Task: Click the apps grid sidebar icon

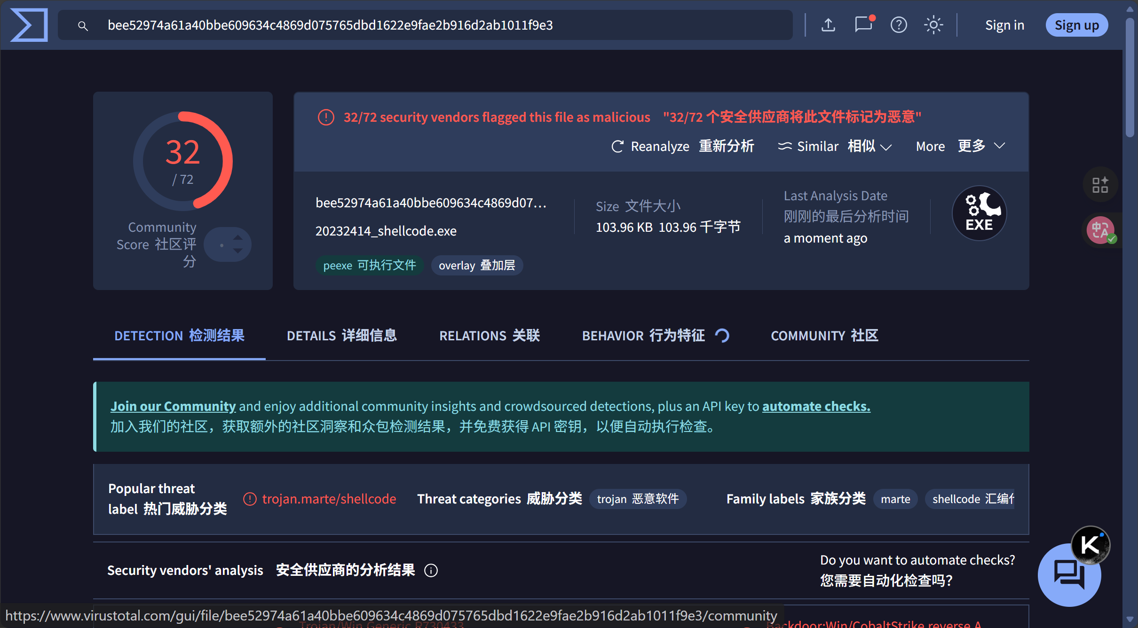Action: [x=1100, y=185]
